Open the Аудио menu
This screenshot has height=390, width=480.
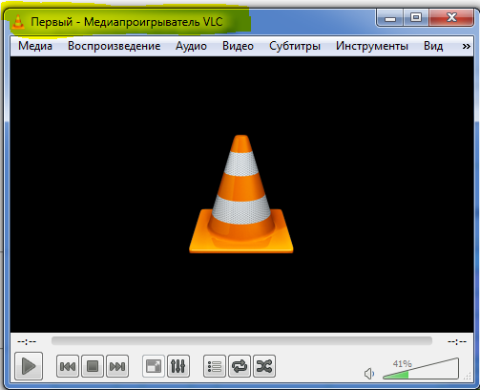tap(191, 46)
